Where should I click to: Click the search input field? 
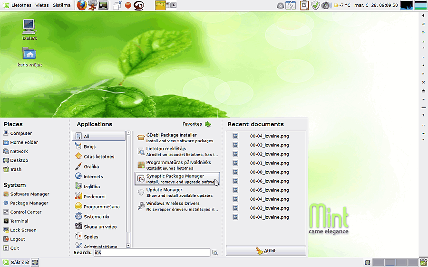[152, 253]
